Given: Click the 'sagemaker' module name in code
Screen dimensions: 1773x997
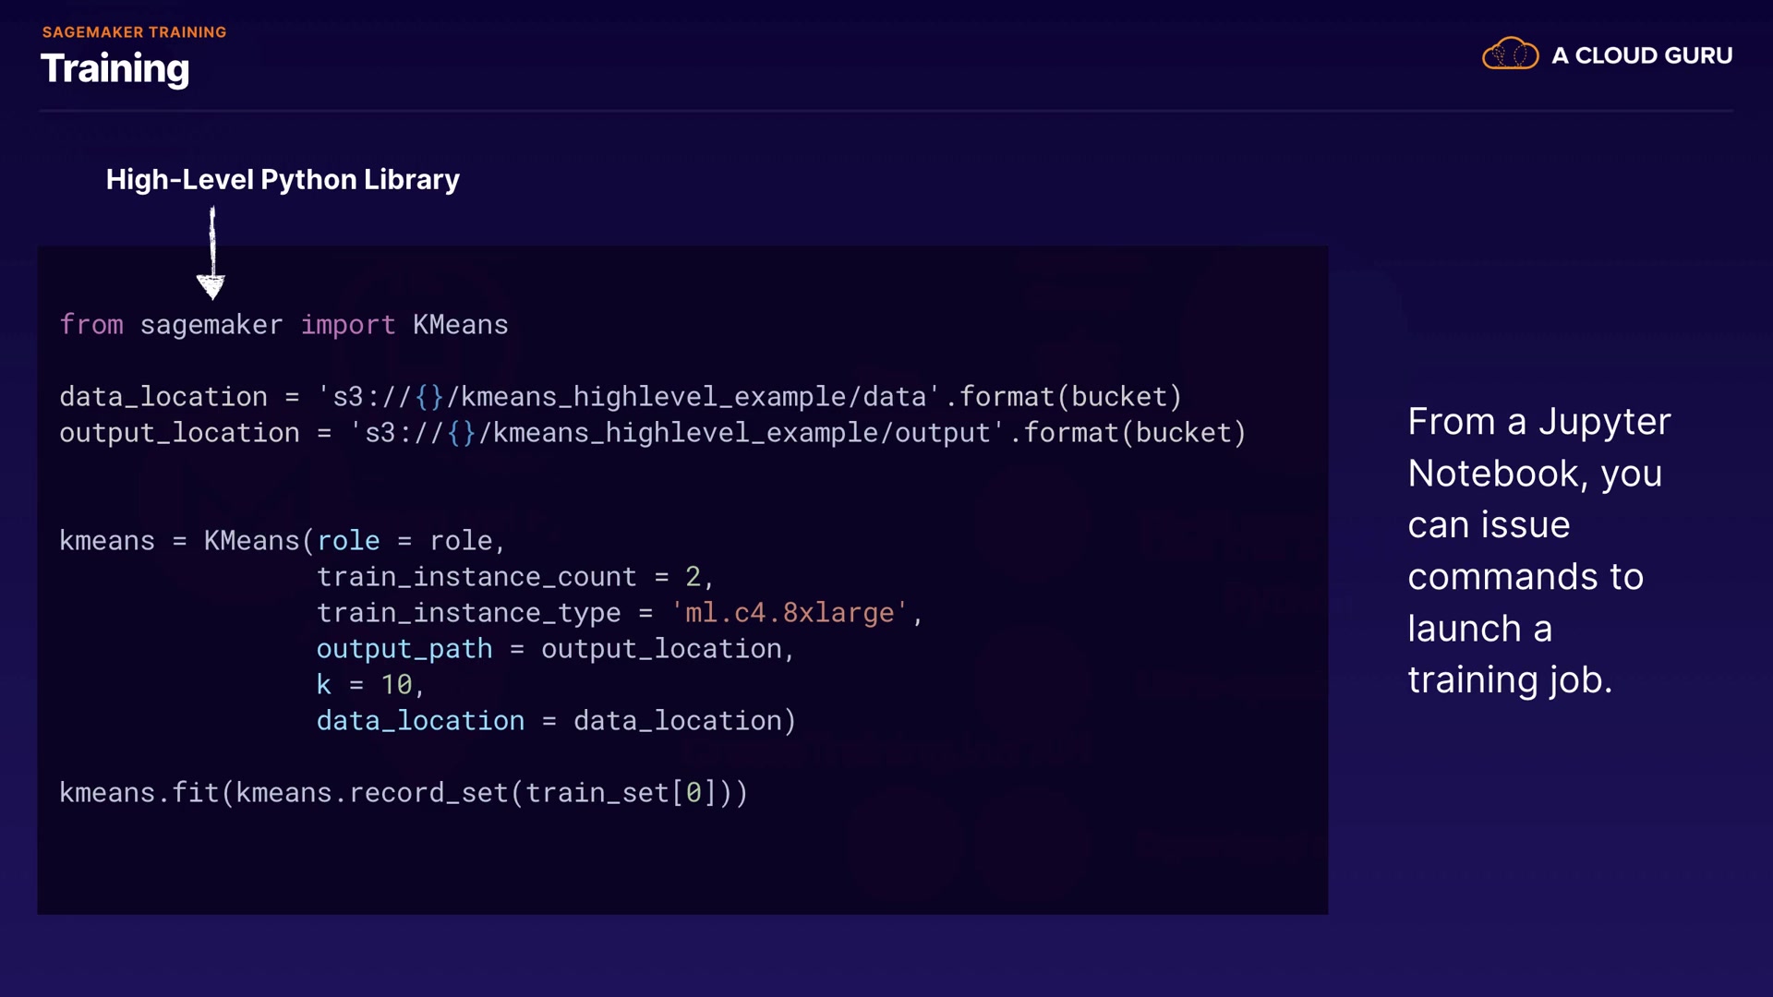Looking at the screenshot, I should (x=211, y=325).
